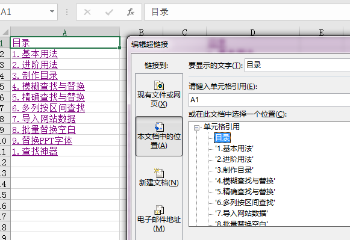Open the 6.多列按区间查找 hyperlink in sheet
The height and width of the screenshot is (240, 350).
48,108
